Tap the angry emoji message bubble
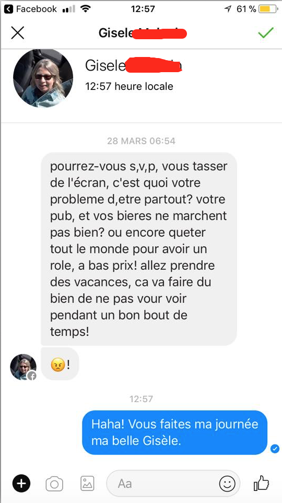The image size is (282, 503). tap(60, 365)
